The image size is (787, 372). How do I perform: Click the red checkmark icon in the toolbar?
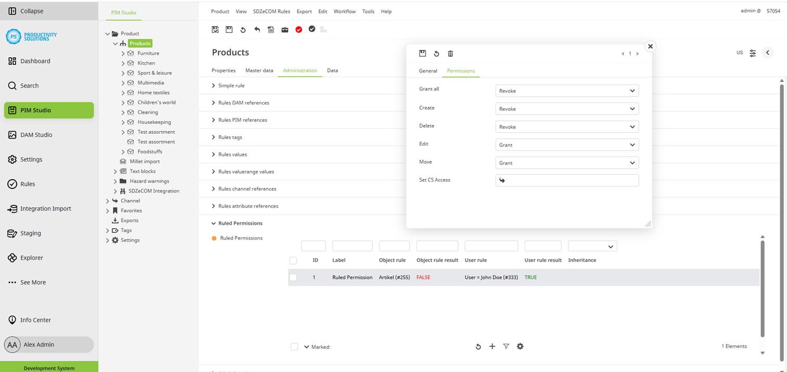point(299,30)
